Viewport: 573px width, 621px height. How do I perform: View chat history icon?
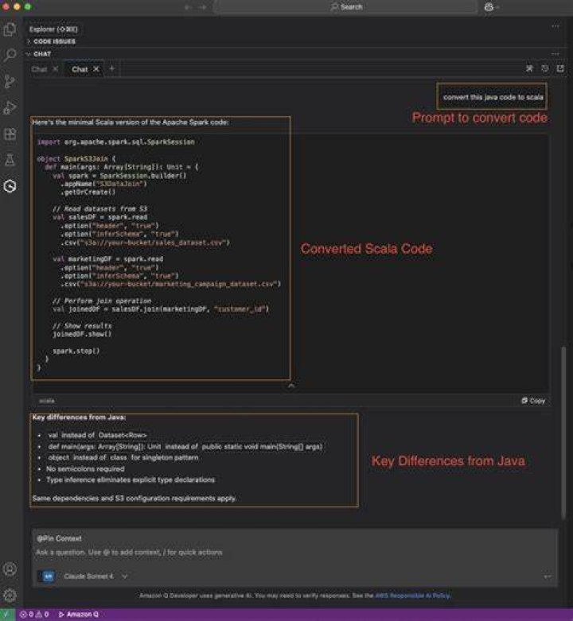coord(545,68)
